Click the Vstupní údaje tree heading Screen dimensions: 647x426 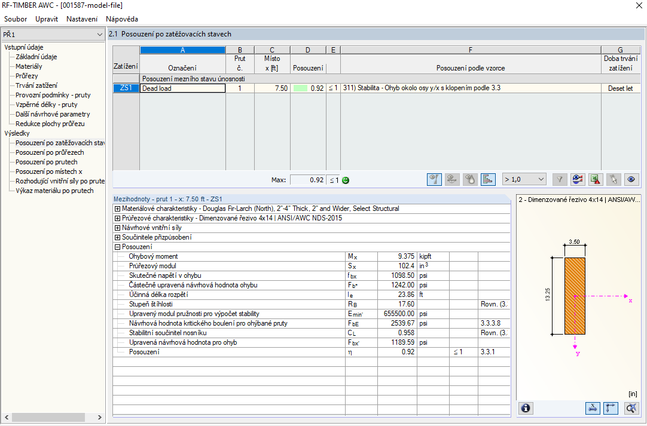pyautogui.click(x=24, y=47)
